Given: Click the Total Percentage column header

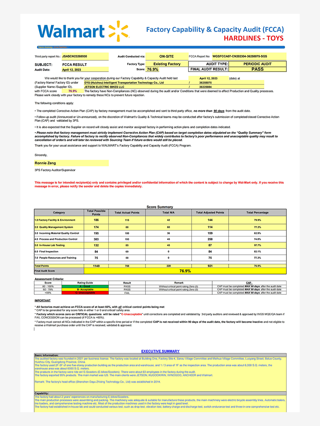Looking at the screenshot, I should point(257,212).
